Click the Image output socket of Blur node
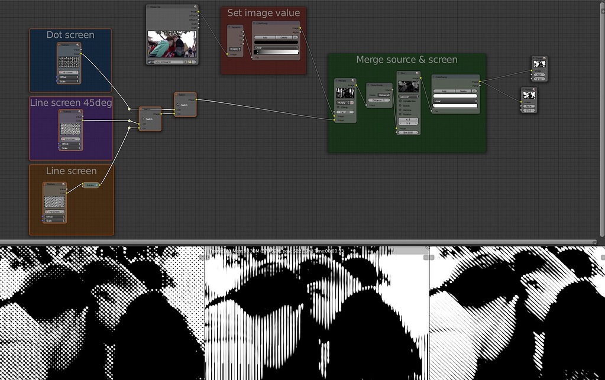Screen dimensions: 605x380 tap(420, 78)
